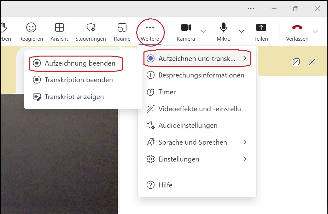
Task: Toggle the Kamera on or off
Action: (x=186, y=32)
